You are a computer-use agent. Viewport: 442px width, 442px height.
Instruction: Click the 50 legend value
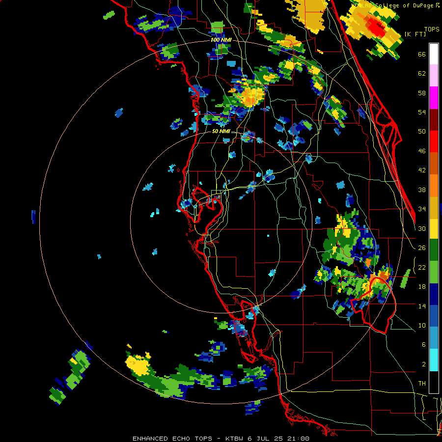point(422,132)
